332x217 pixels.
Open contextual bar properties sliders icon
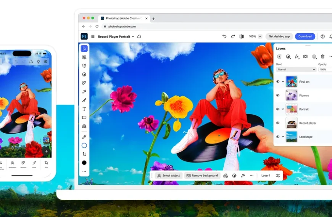pos(278,176)
